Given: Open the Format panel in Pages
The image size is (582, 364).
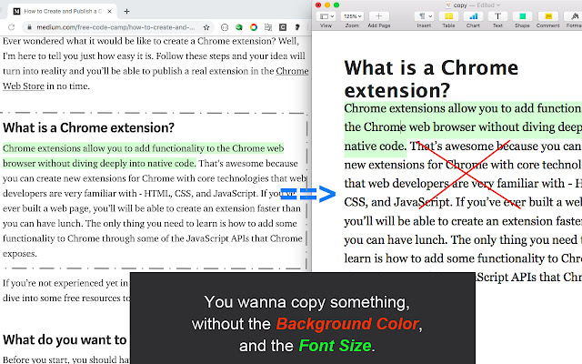Looking at the screenshot, I should [x=574, y=16].
